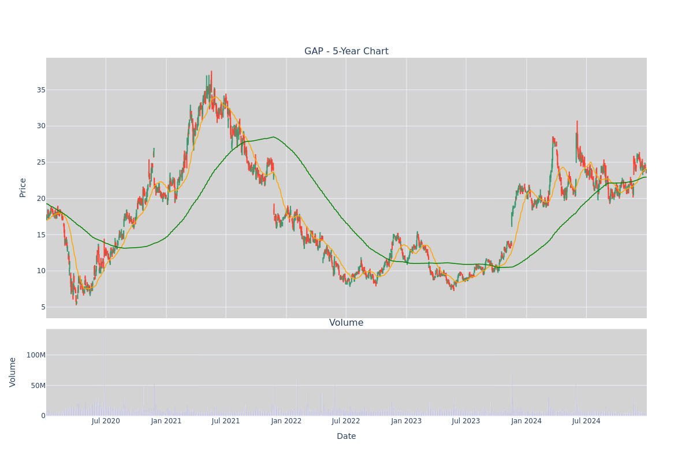Screen dimensions: 693x462
Task: Click the price axis value 35
Action: [41, 90]
